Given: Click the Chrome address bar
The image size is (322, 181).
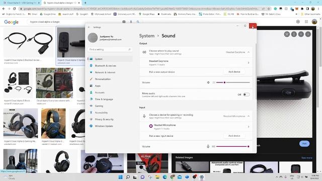Looking at the screenshot, I should [142, 9].
